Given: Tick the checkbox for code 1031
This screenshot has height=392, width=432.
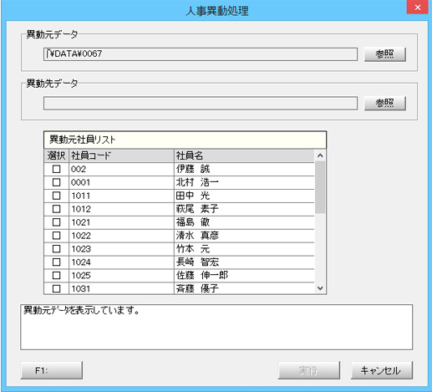Looking at the screenshot, I should tap(56, 288).
